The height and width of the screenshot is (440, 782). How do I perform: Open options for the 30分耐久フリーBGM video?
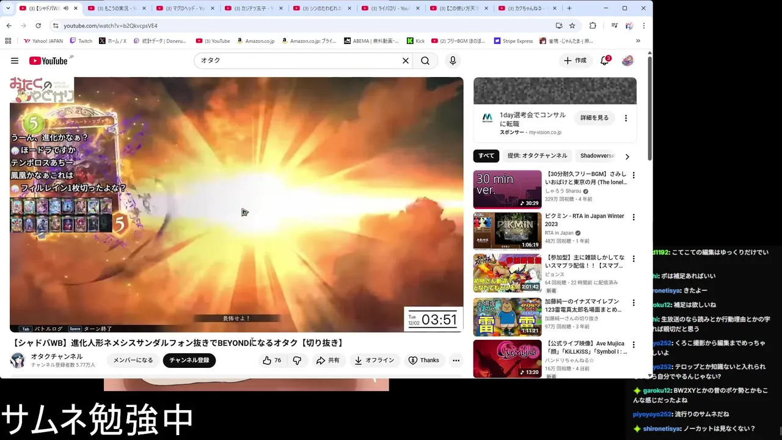tap(634, 175)
